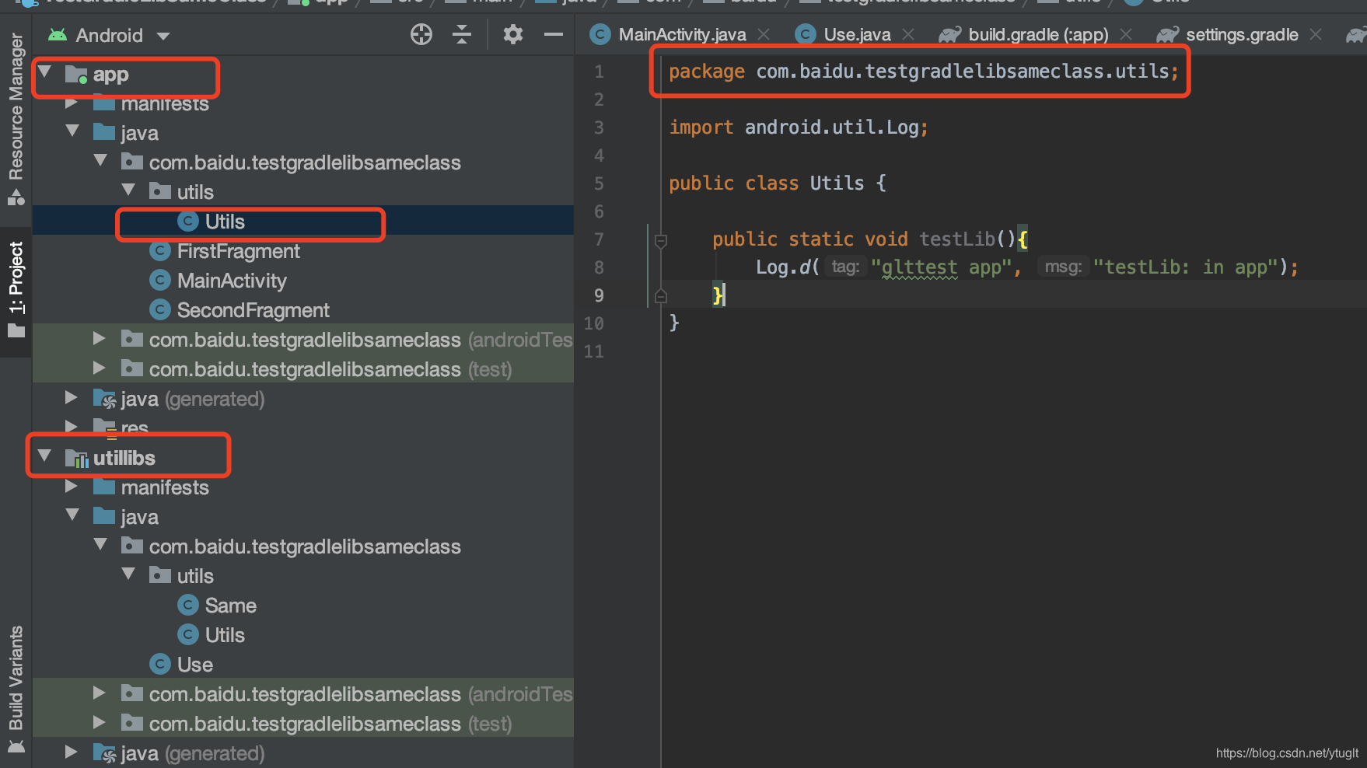The image size is (1367, 768).
Task: Close the Use.java tab
Action: (907, 34)
